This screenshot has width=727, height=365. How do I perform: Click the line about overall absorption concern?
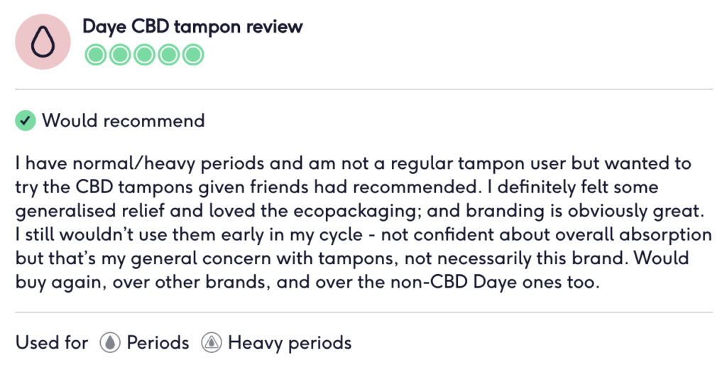pyautogui.click(x=363, y=234)
